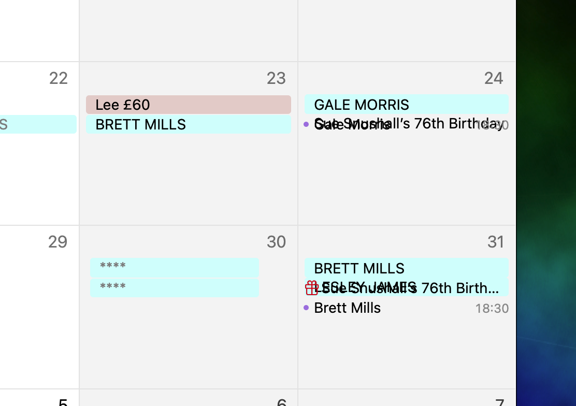This screenshot has height=406, width=576.
Task: Click the date number 31
Action: pyautogui.click(x=495, y=242)
